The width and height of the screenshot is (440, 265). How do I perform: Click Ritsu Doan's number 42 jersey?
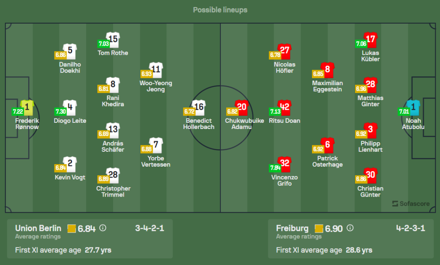285,107
